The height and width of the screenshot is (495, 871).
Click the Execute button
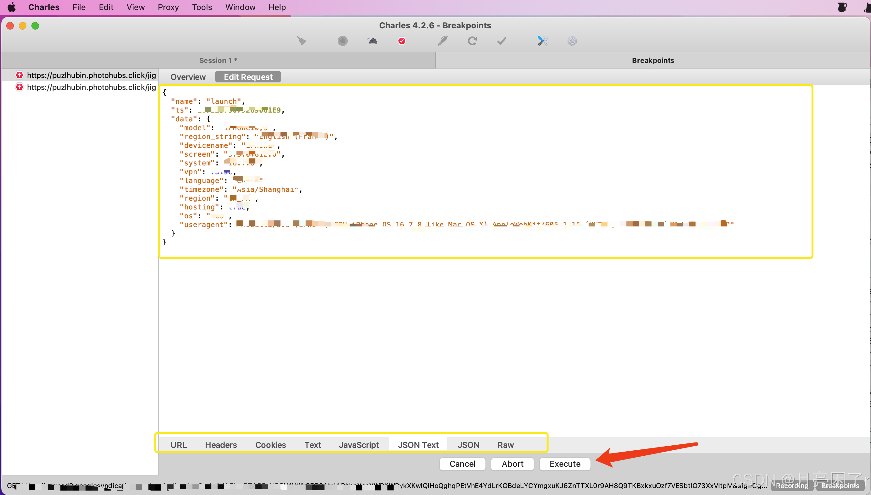tap(565, 464)
